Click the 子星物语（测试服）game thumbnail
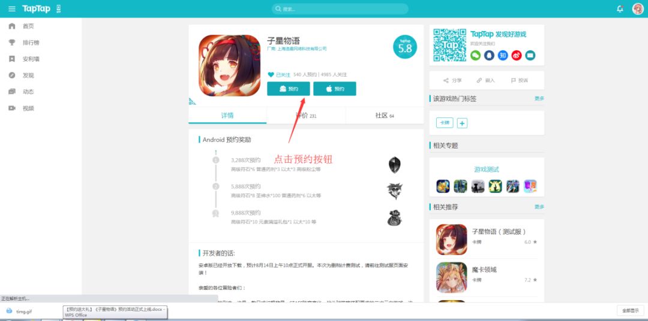The width and height of the screenshot is (648, 321). [452, 240]
